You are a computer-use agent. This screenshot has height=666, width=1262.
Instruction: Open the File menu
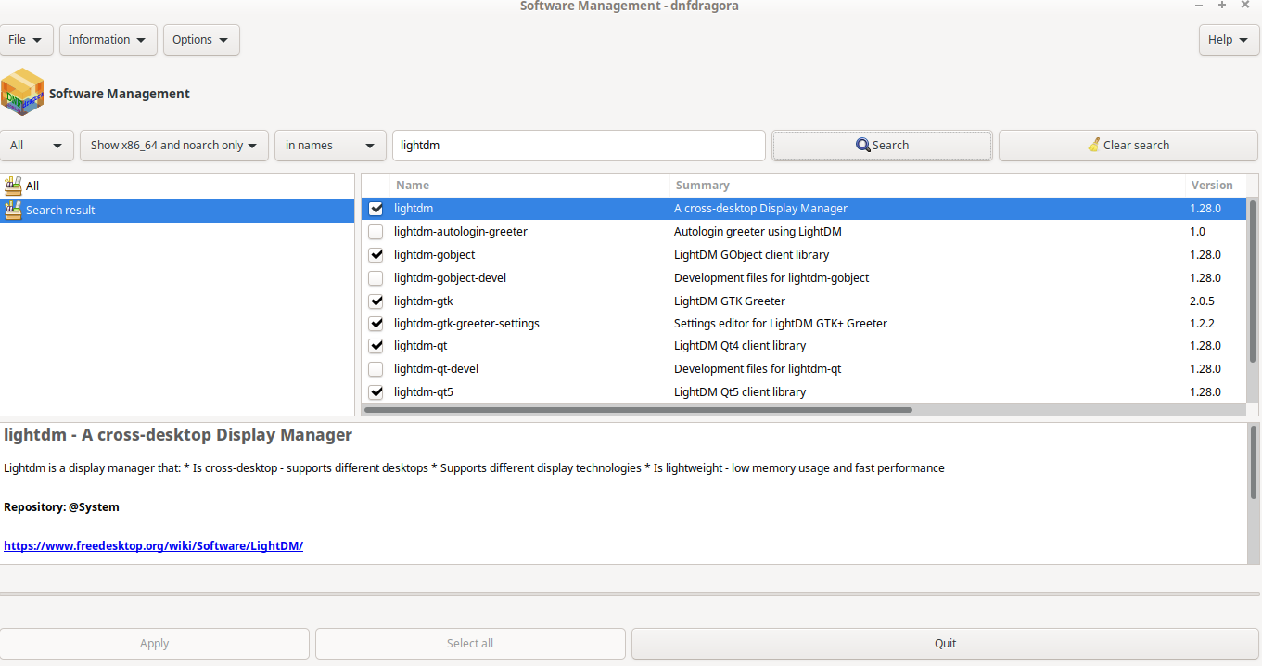pos(26,40)
